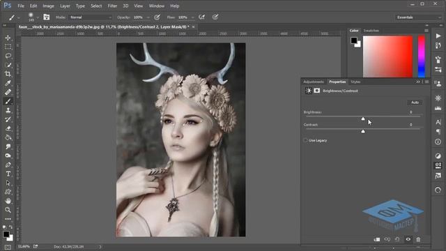Select the Move tool
This screenshot has height=251, width=446.
(x=8, y=38)
